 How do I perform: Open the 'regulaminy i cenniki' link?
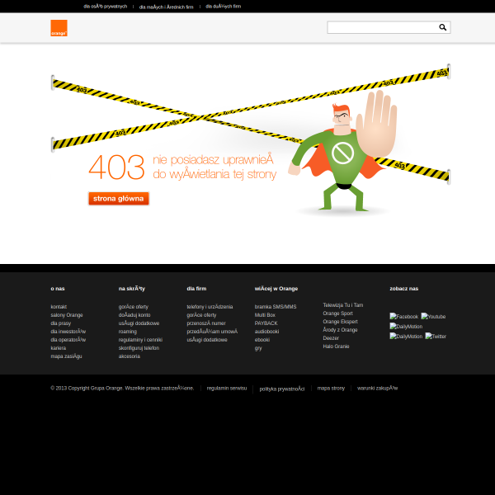[x=140, y=339]
